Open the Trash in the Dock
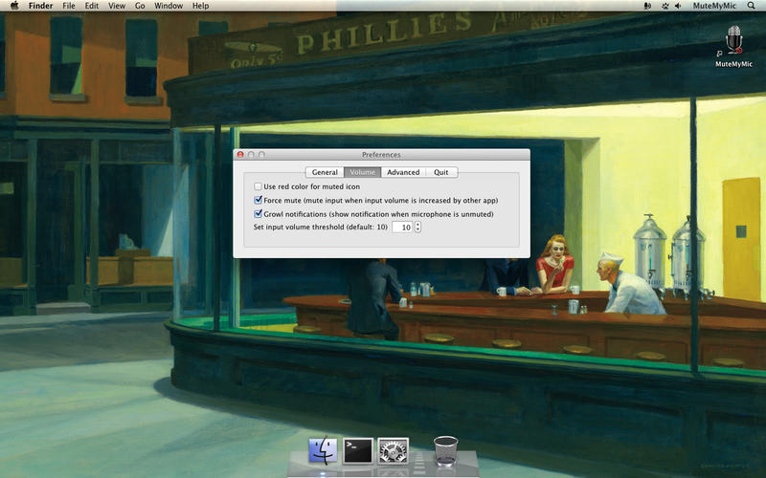 tap(445, 450)
